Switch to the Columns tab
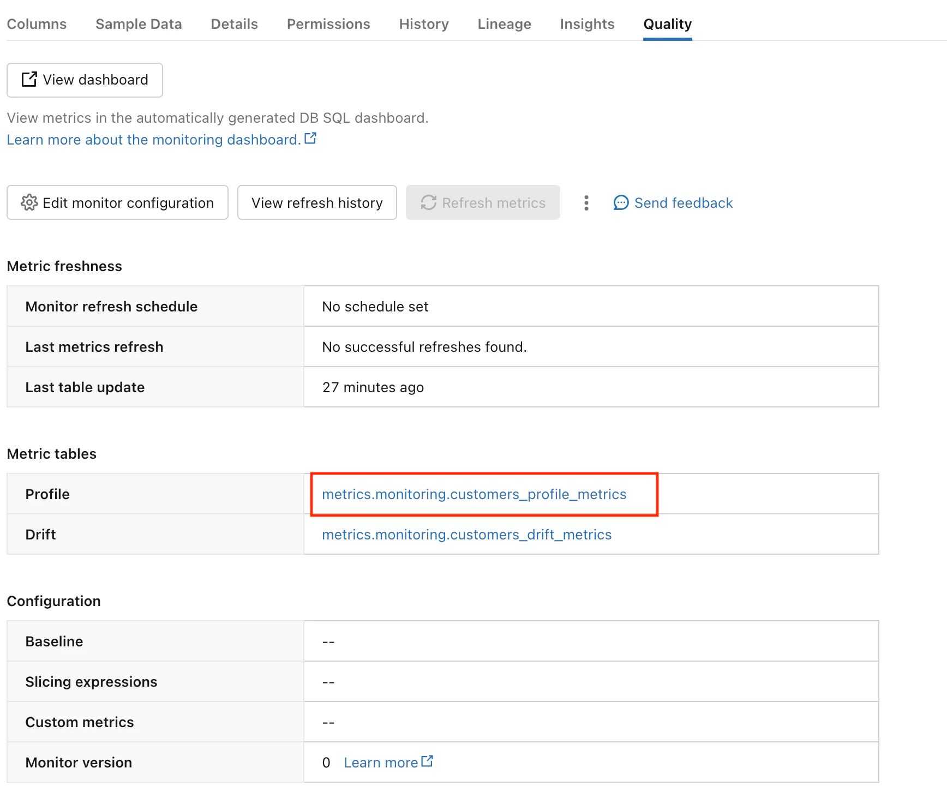The width and height of the screenshot is (947, 804). tap(37, 24)
